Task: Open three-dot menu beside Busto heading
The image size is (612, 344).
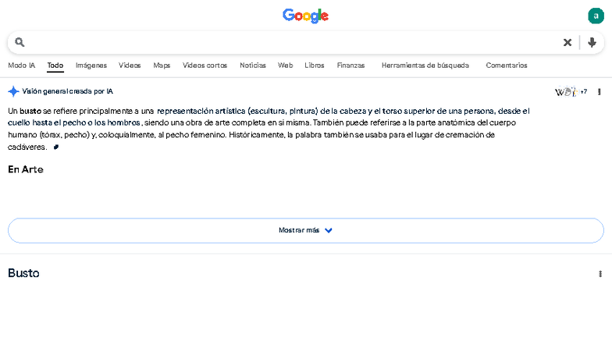Action: click(x=600, y=274)
